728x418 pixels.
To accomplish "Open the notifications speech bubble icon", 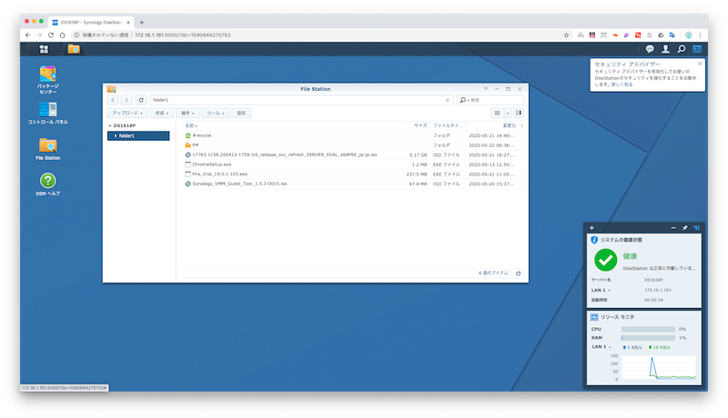I will click(650, 49).
